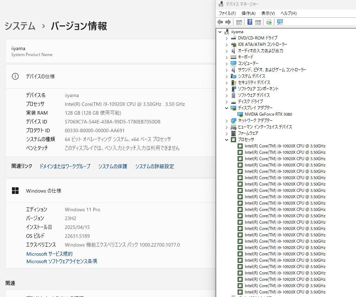The height and width of the screenshot is (297, 356).
Task: Click the ドメインまたはワークグループ link
Action: pos(65,166)
